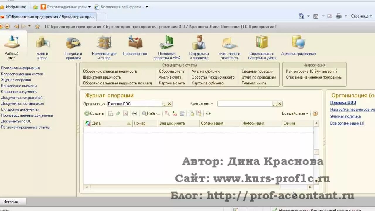Click the post document icon in the journal toolbar
The height and width of the screenshot is (211, 375).
pyautogui.click(x=191, y=113)
